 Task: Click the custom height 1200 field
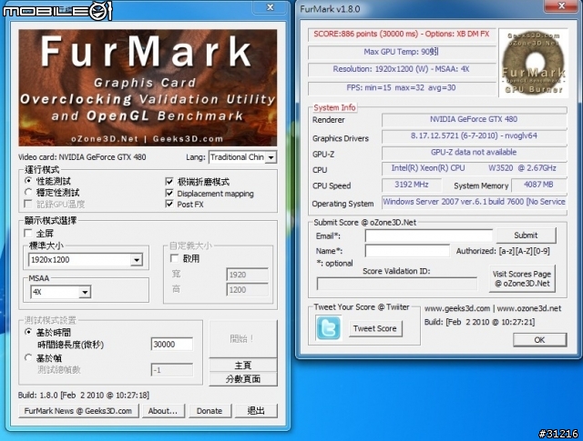click(247, 289)
